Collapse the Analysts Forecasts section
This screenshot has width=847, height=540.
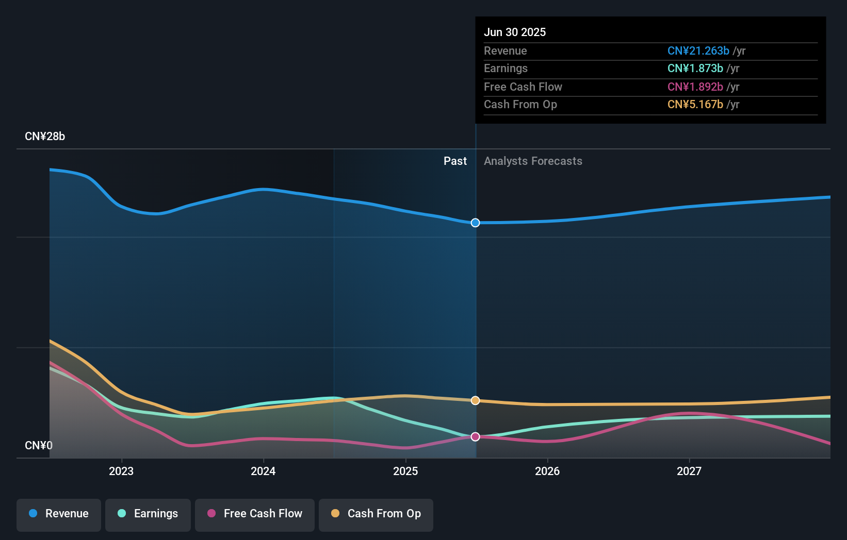click(x=533, y=161)
